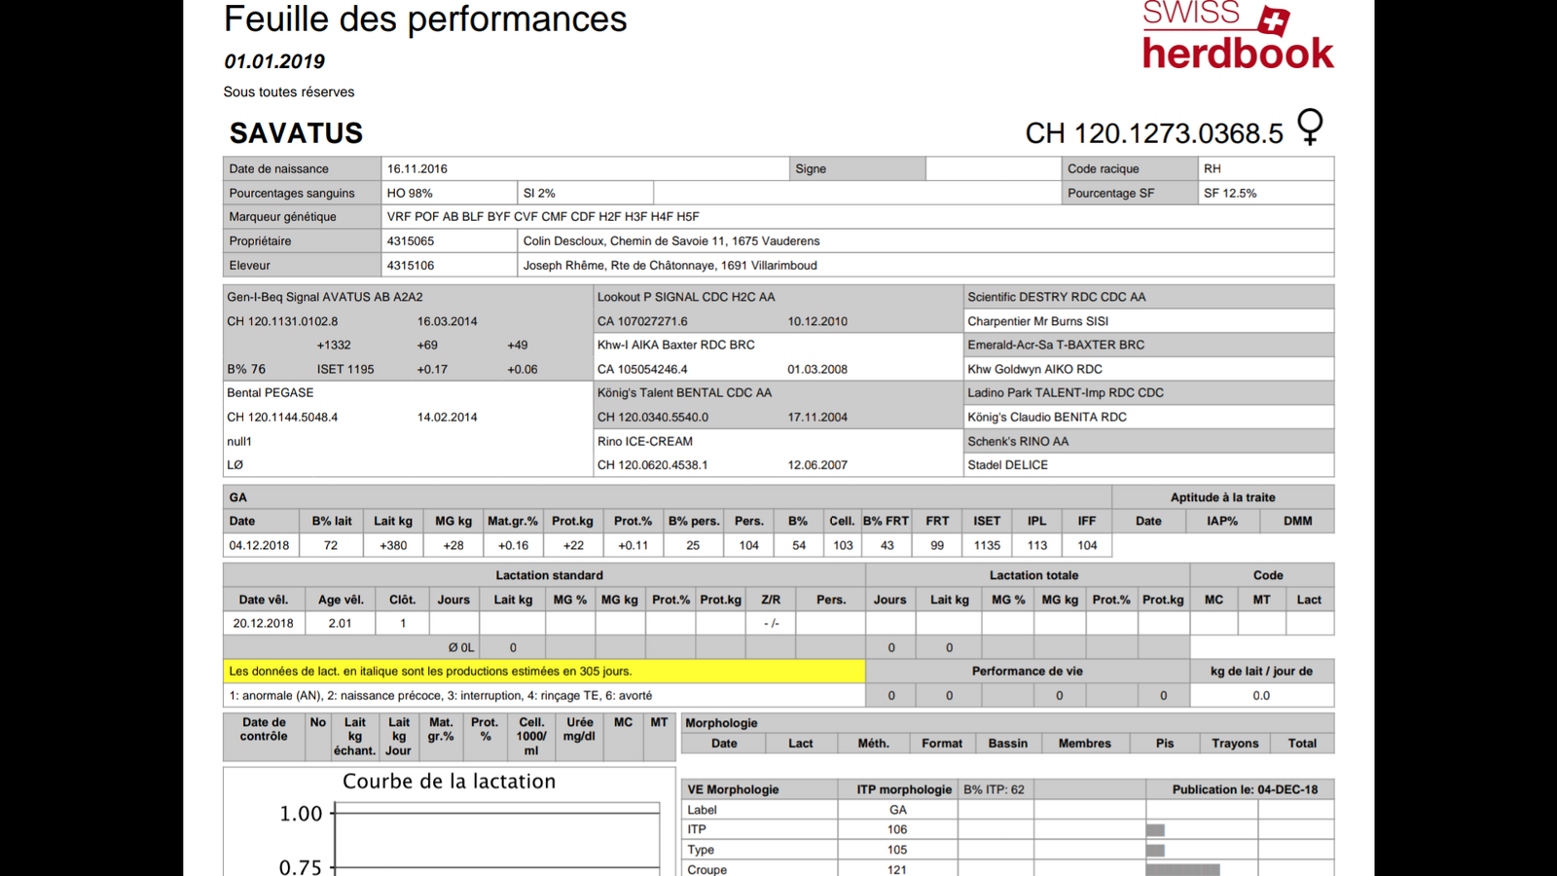Screen dimensions: 1557x876
Task: Click the female gender symbol
Action: click(1311, 127)
